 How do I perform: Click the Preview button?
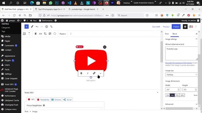[166, 27]
